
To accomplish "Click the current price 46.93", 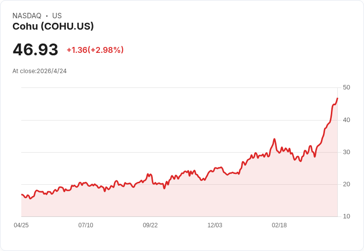I will (35, 49).
